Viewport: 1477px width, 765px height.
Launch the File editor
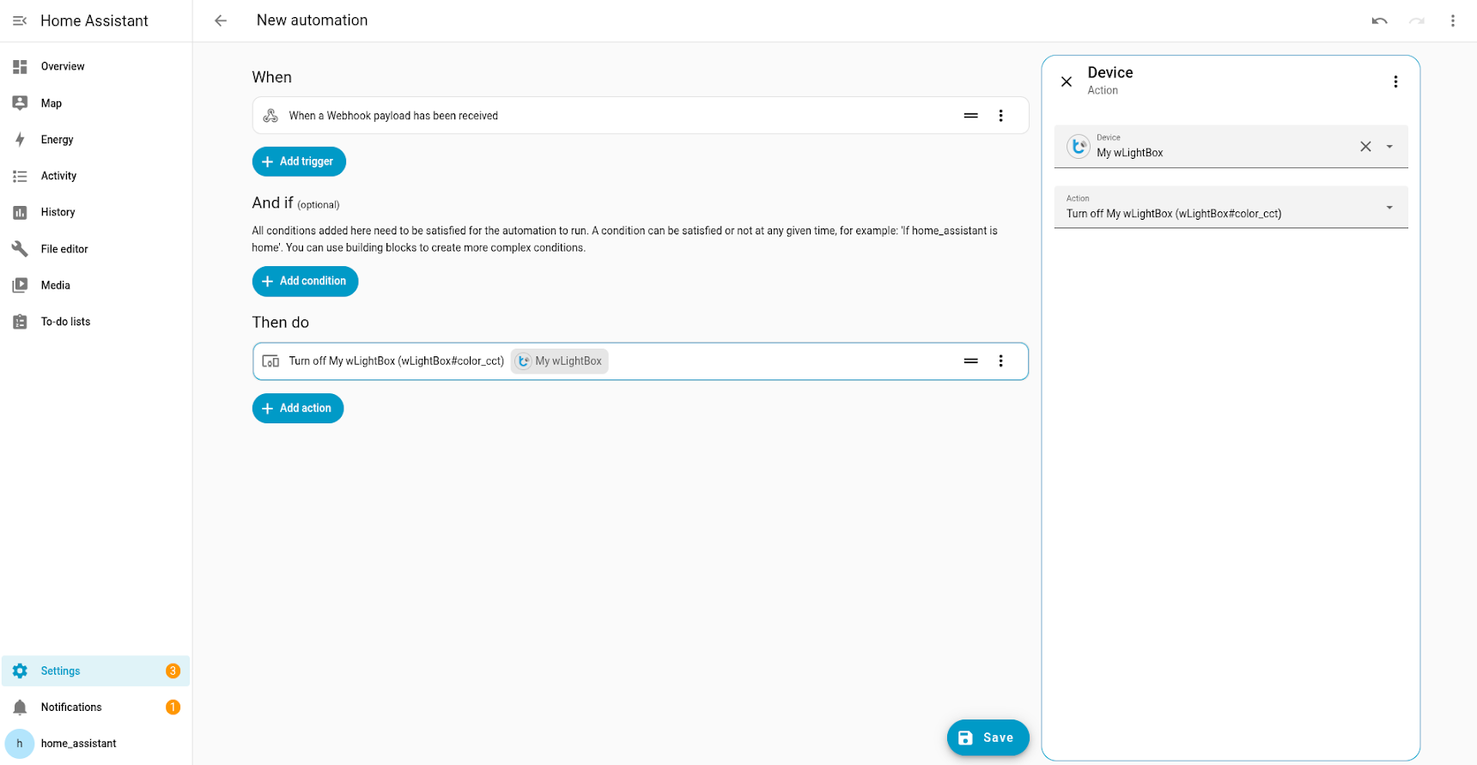click(x=95, y=249)
